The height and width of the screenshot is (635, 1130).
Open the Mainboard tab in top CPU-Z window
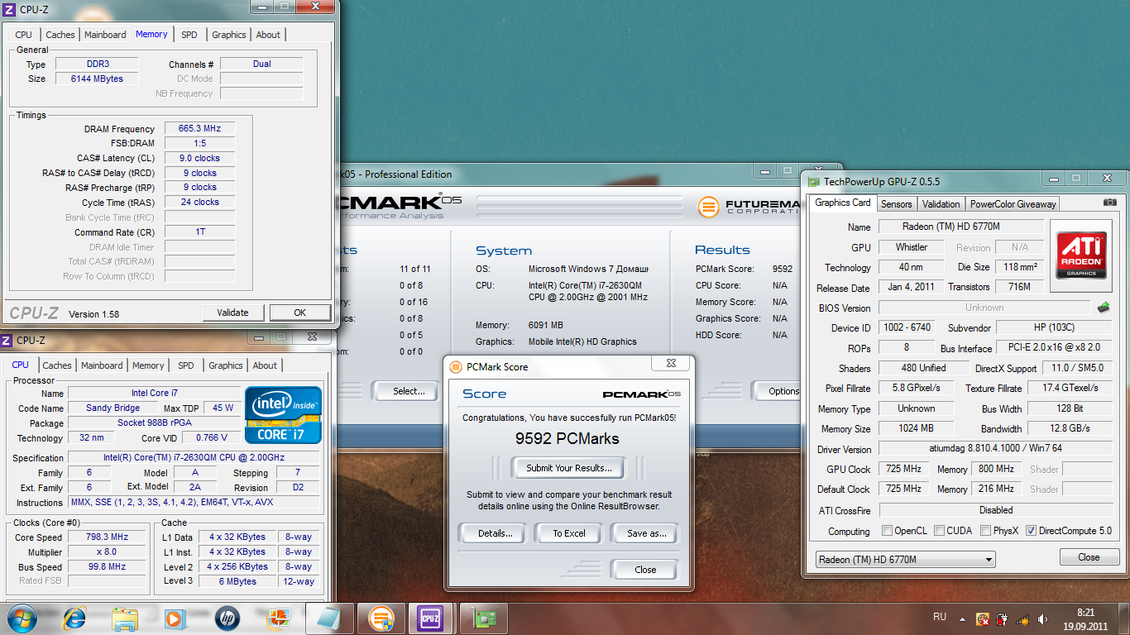106,35
